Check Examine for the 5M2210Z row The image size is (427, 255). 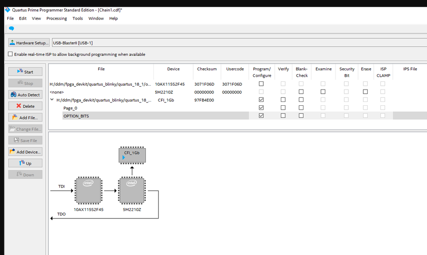323,92
